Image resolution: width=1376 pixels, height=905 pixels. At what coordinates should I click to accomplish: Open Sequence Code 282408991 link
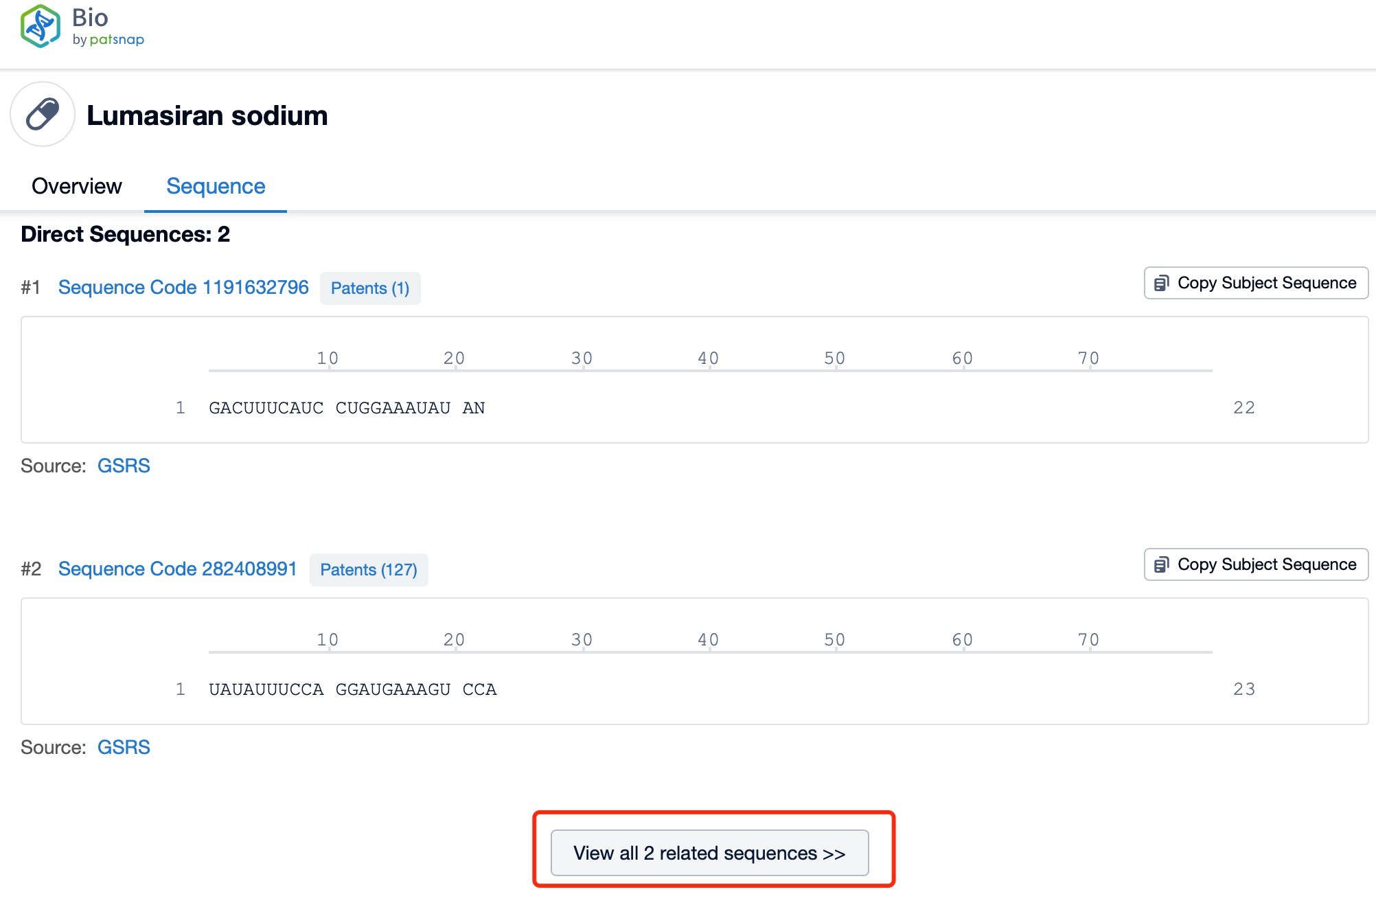click(x=177, y=569)
